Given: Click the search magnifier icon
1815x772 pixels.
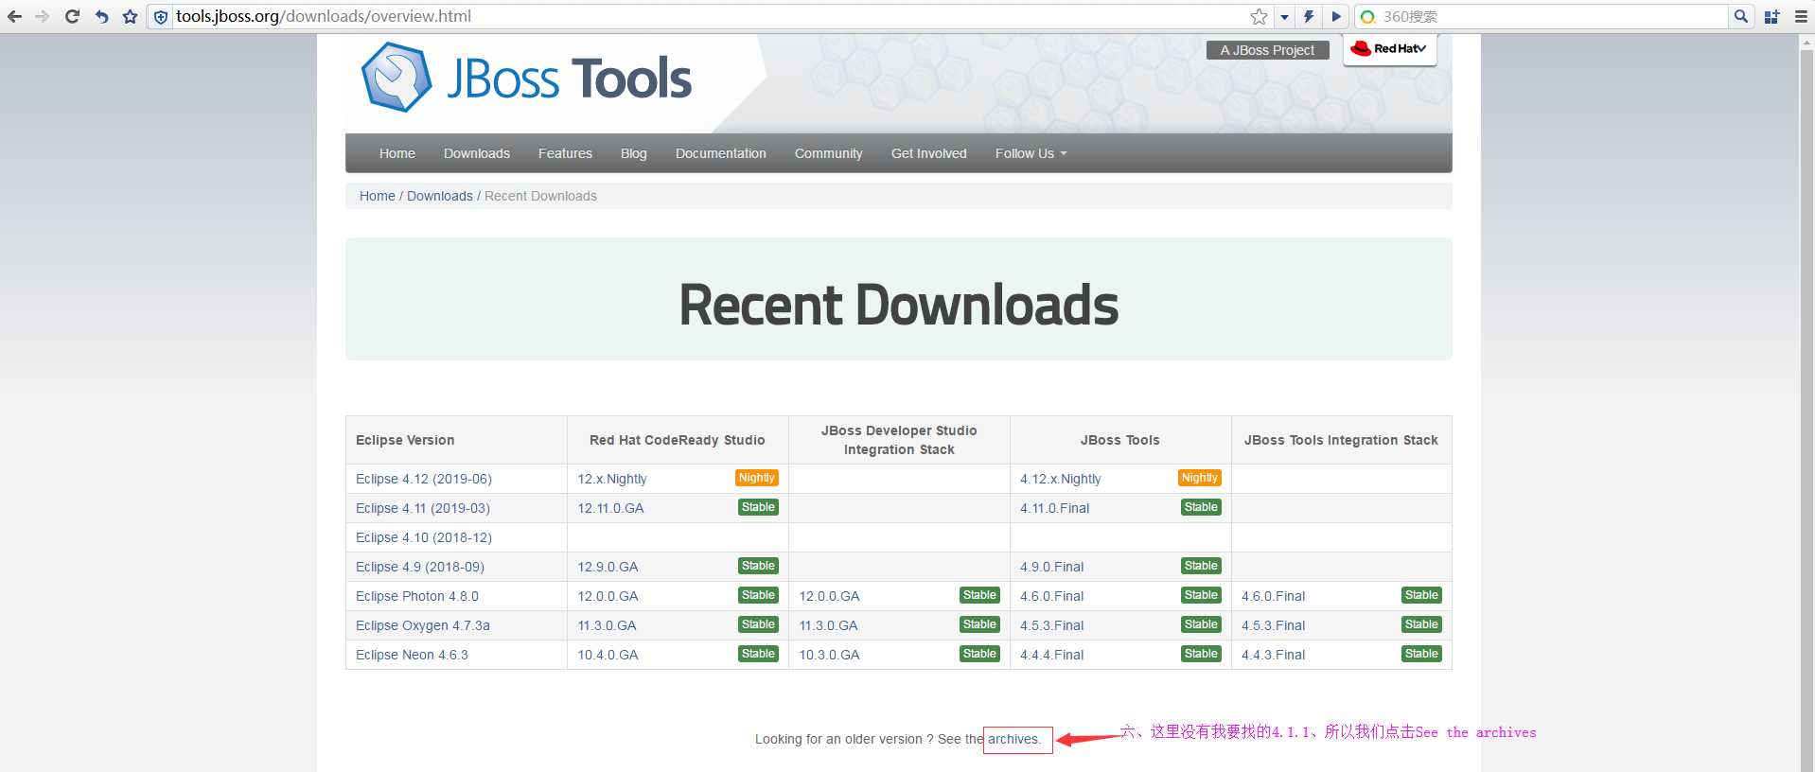Looking at the screenshot, I should click(1741, 16).
